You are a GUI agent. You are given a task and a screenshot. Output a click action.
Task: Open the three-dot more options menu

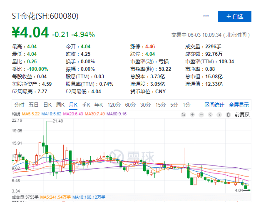(206, 16)
